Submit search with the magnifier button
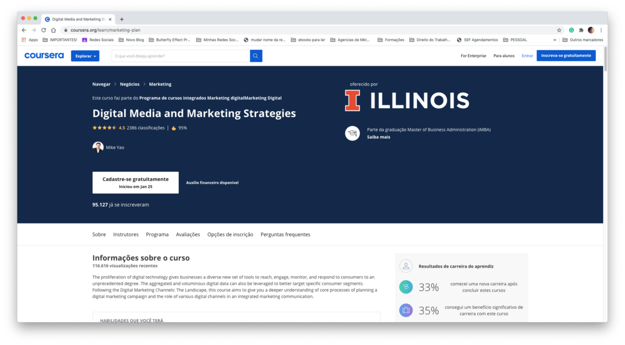Screen dimensions: 625x345 point(256,56)
